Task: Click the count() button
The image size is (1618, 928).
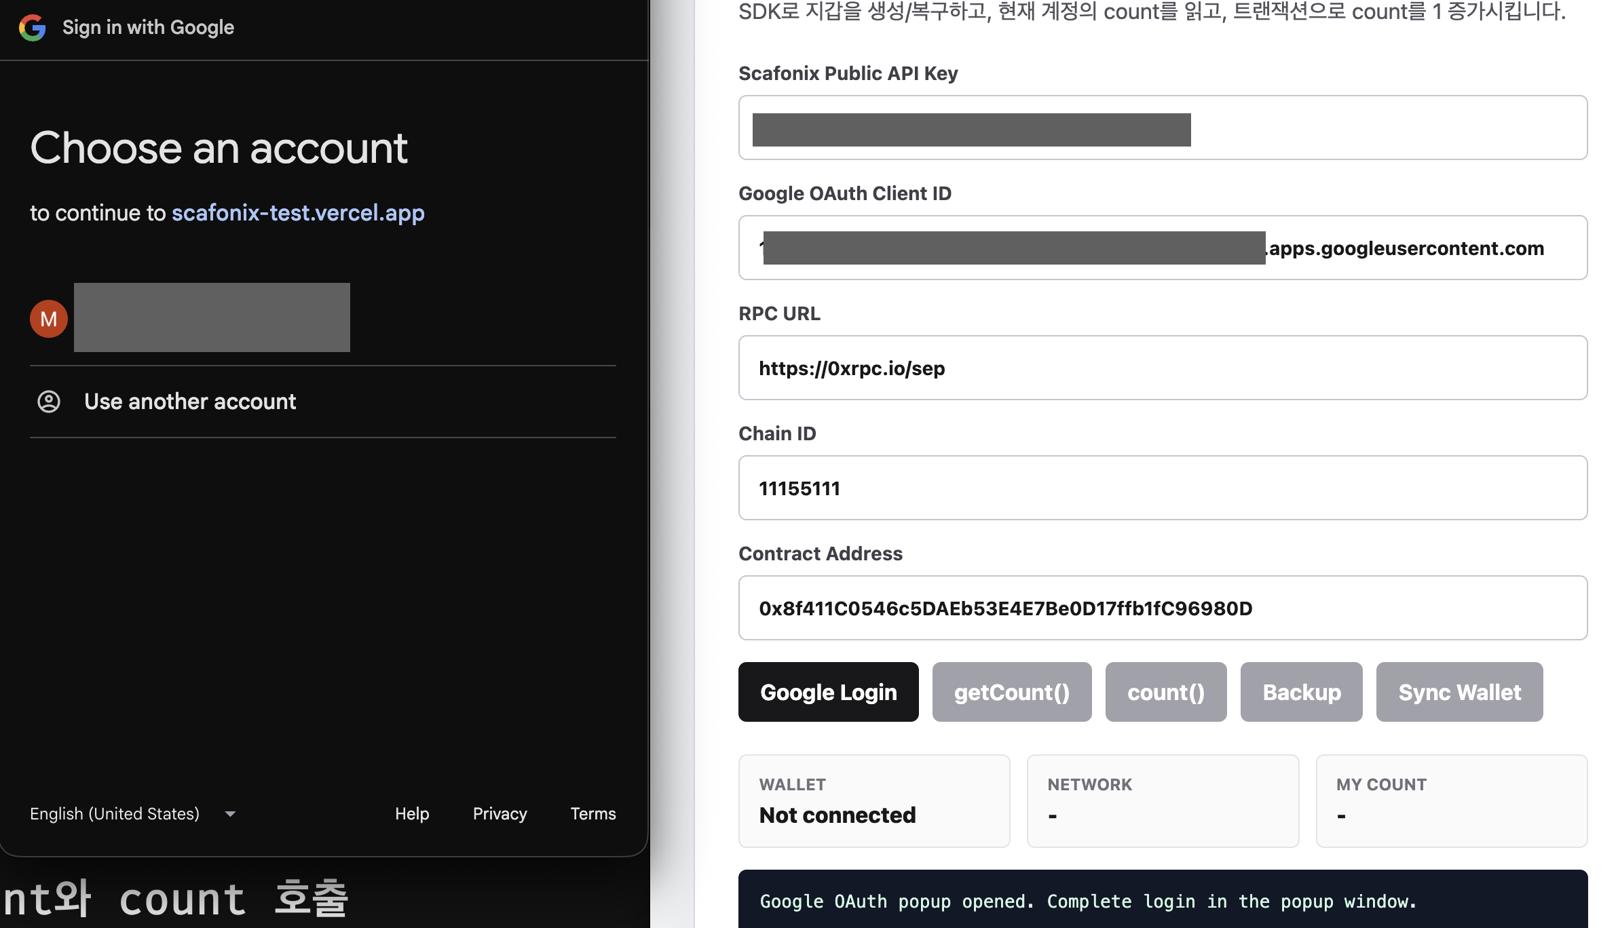Action: (x=1165, y=692)
